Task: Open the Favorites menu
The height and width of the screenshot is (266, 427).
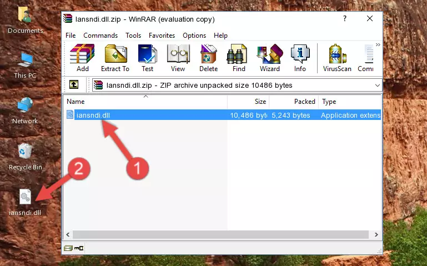Action: click(162, 36)
